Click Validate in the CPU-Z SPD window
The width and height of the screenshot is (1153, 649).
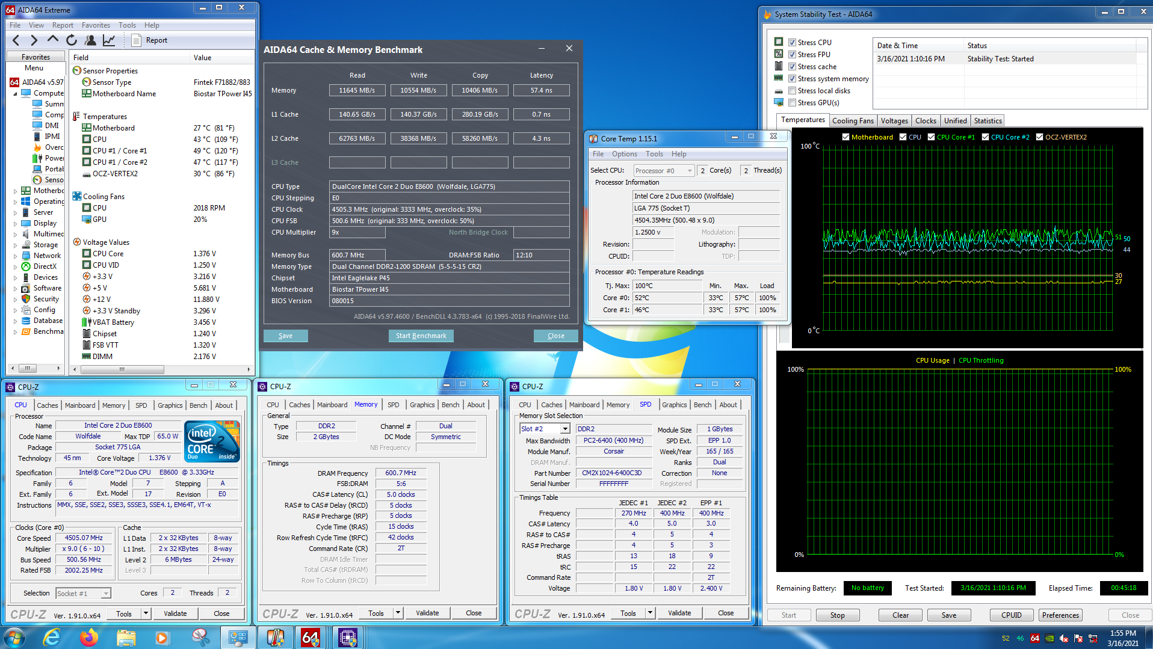[679, 613]
